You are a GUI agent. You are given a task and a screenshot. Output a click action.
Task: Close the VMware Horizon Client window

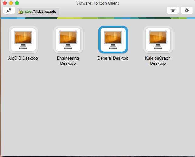tap(5, 3)
